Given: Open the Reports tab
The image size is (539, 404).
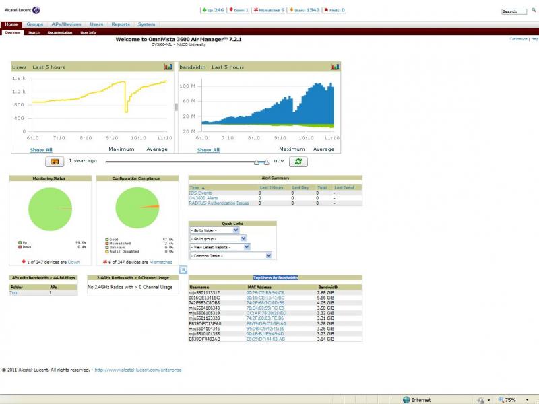Looking at the screenshot, I should coord(121,24).
